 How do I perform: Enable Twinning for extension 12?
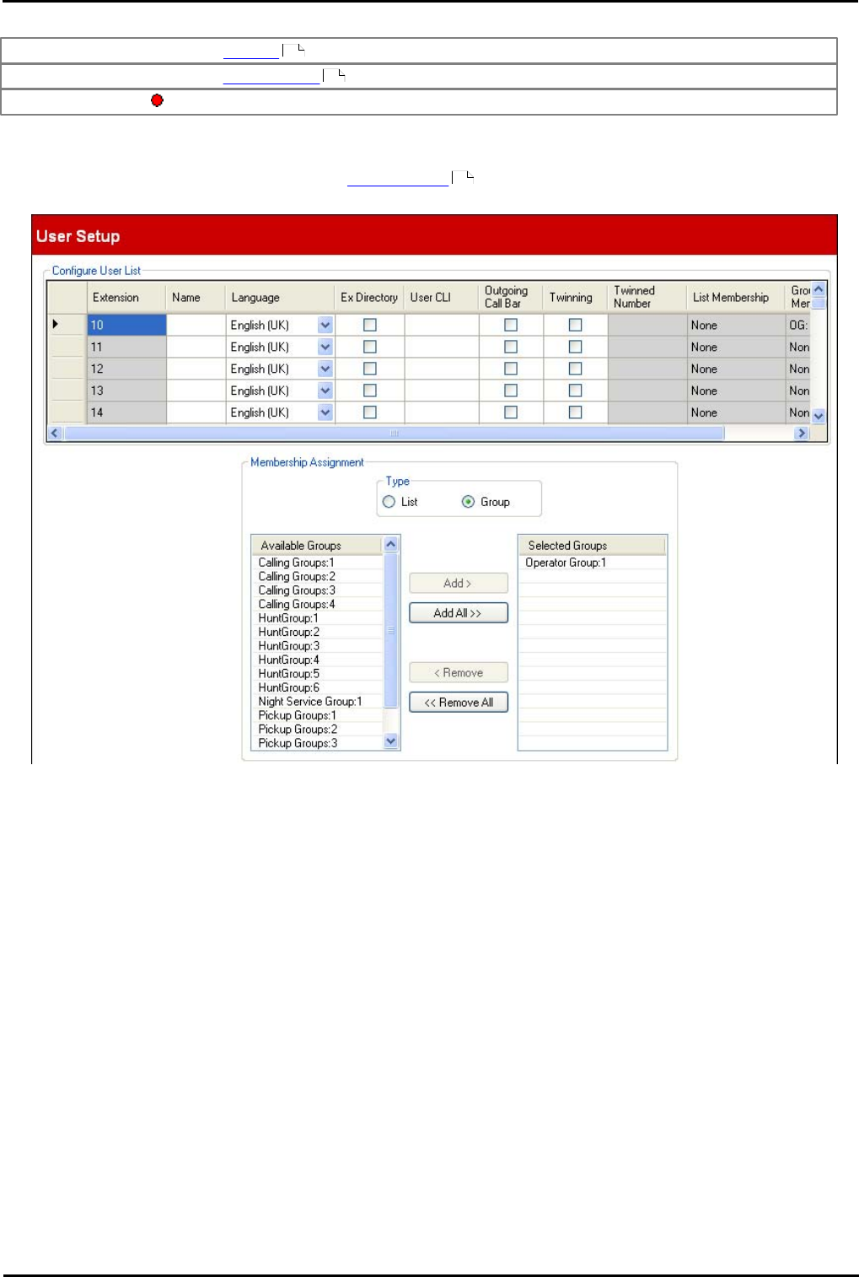pos(575,369)
